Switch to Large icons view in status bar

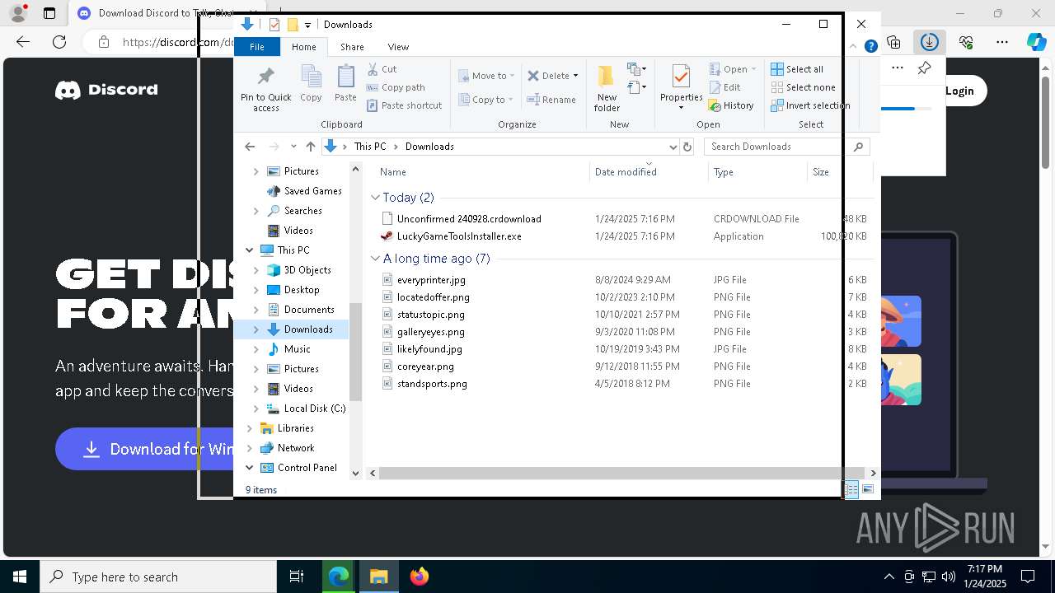[868, 490]
